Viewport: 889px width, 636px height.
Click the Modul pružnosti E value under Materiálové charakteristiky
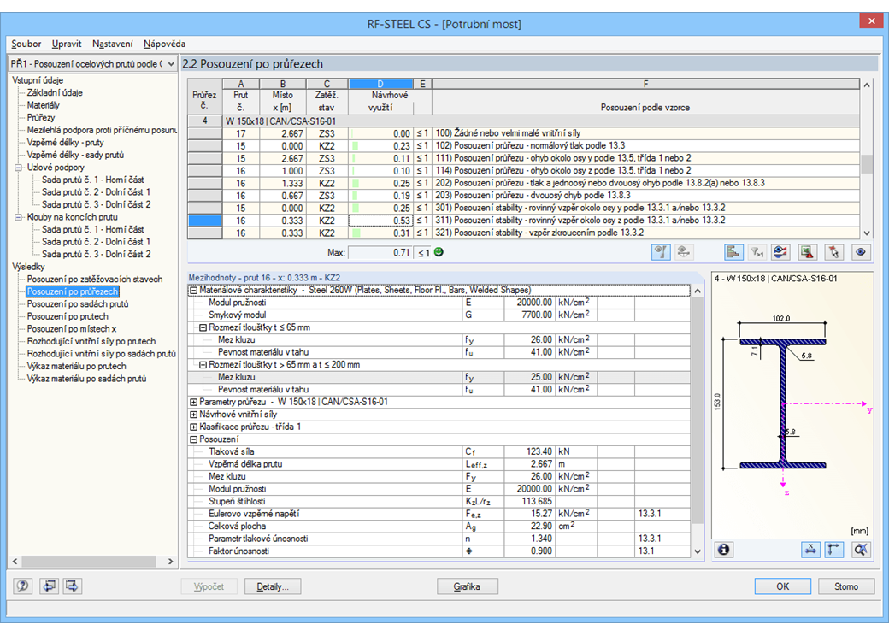[529, 303]
